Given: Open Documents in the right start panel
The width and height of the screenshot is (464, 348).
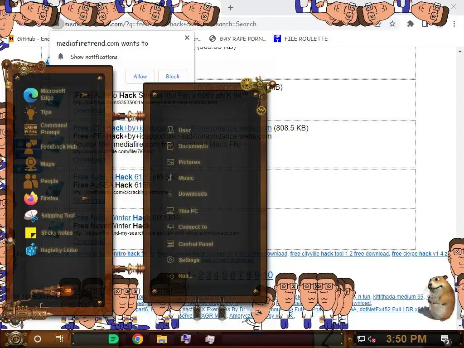Looking at the screenshot, I should point(187,146).
